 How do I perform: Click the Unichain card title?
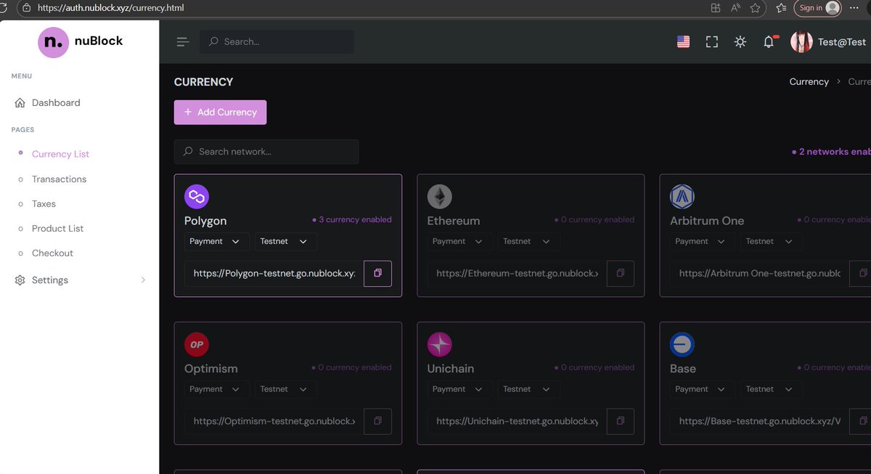point(451,369)
